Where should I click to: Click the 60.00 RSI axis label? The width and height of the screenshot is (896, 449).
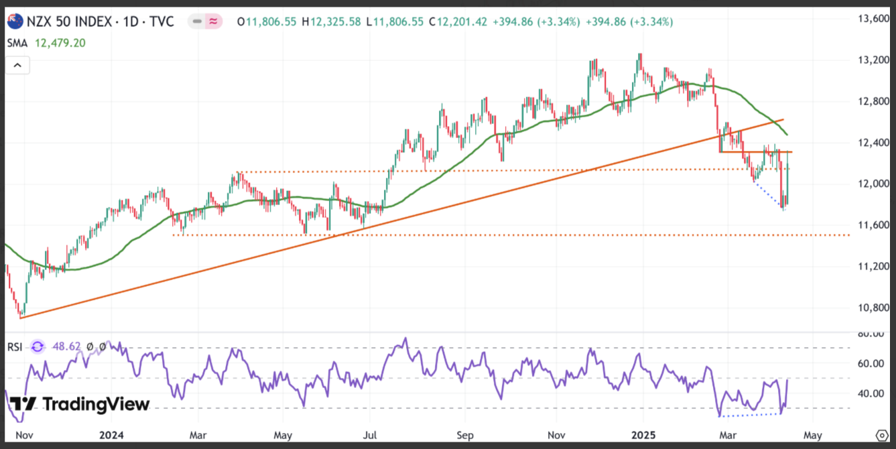coord(873,363)
